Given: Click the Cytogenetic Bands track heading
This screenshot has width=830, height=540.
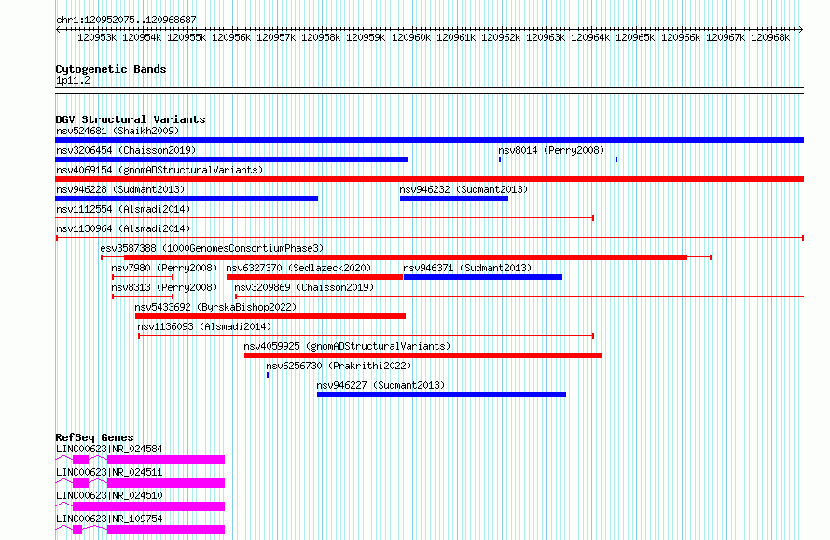Looking at the screenshot, I should coord(111,69).
